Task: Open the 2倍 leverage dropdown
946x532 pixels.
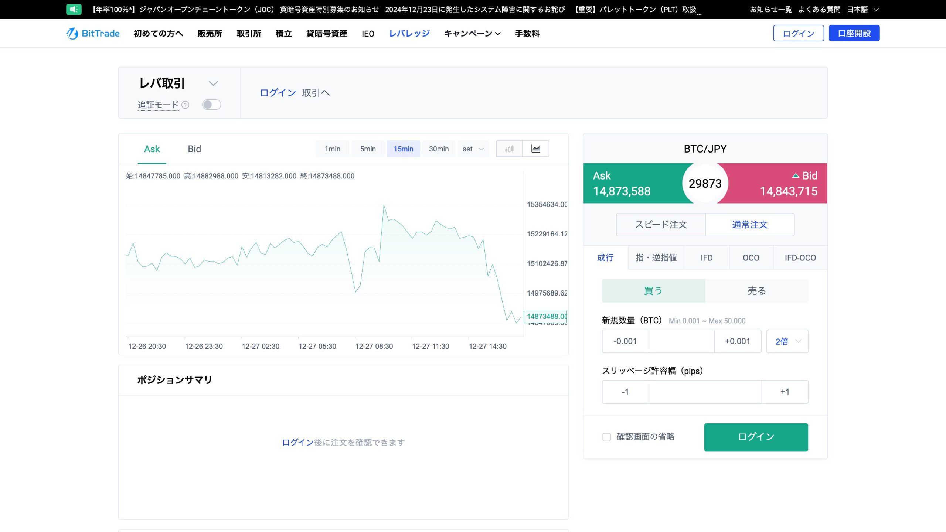Action: 787,341
